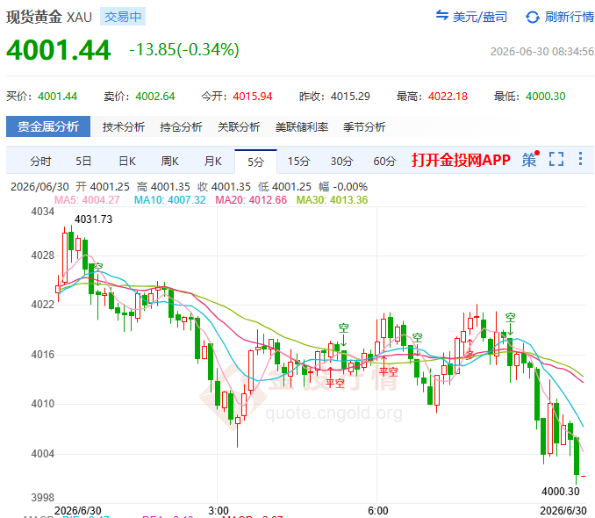Select the 贵金属分析 tab
Screen dimensions: 595x518
point(48,126)
